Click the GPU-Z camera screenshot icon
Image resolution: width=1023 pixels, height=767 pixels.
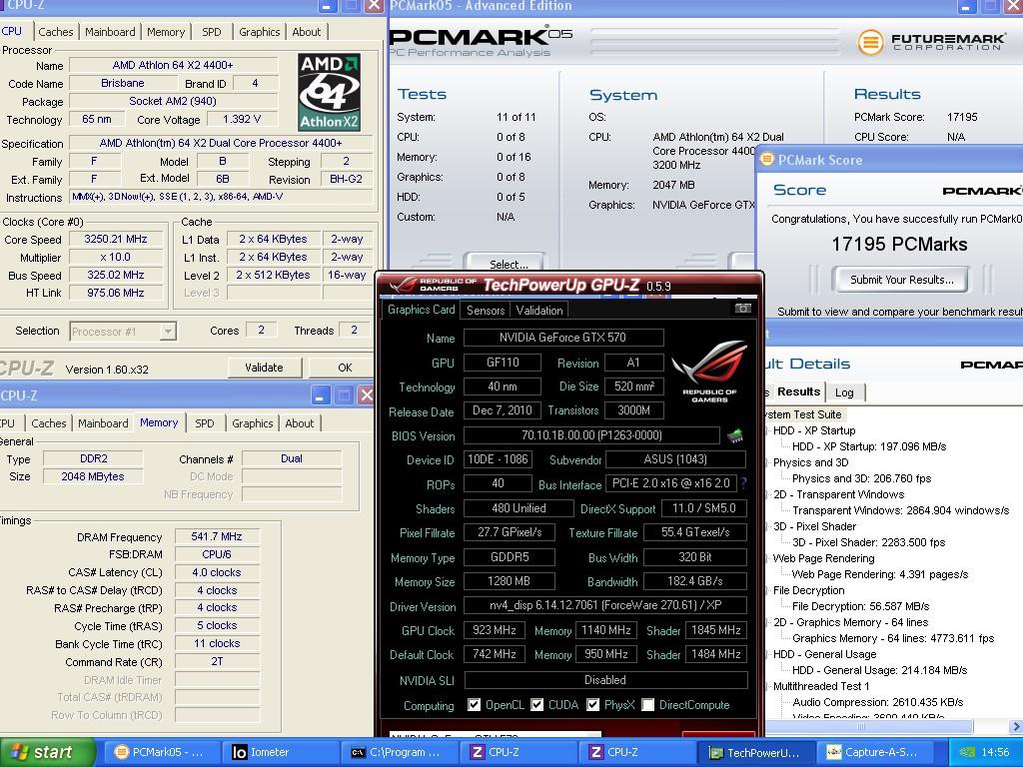tap(742, 309)
